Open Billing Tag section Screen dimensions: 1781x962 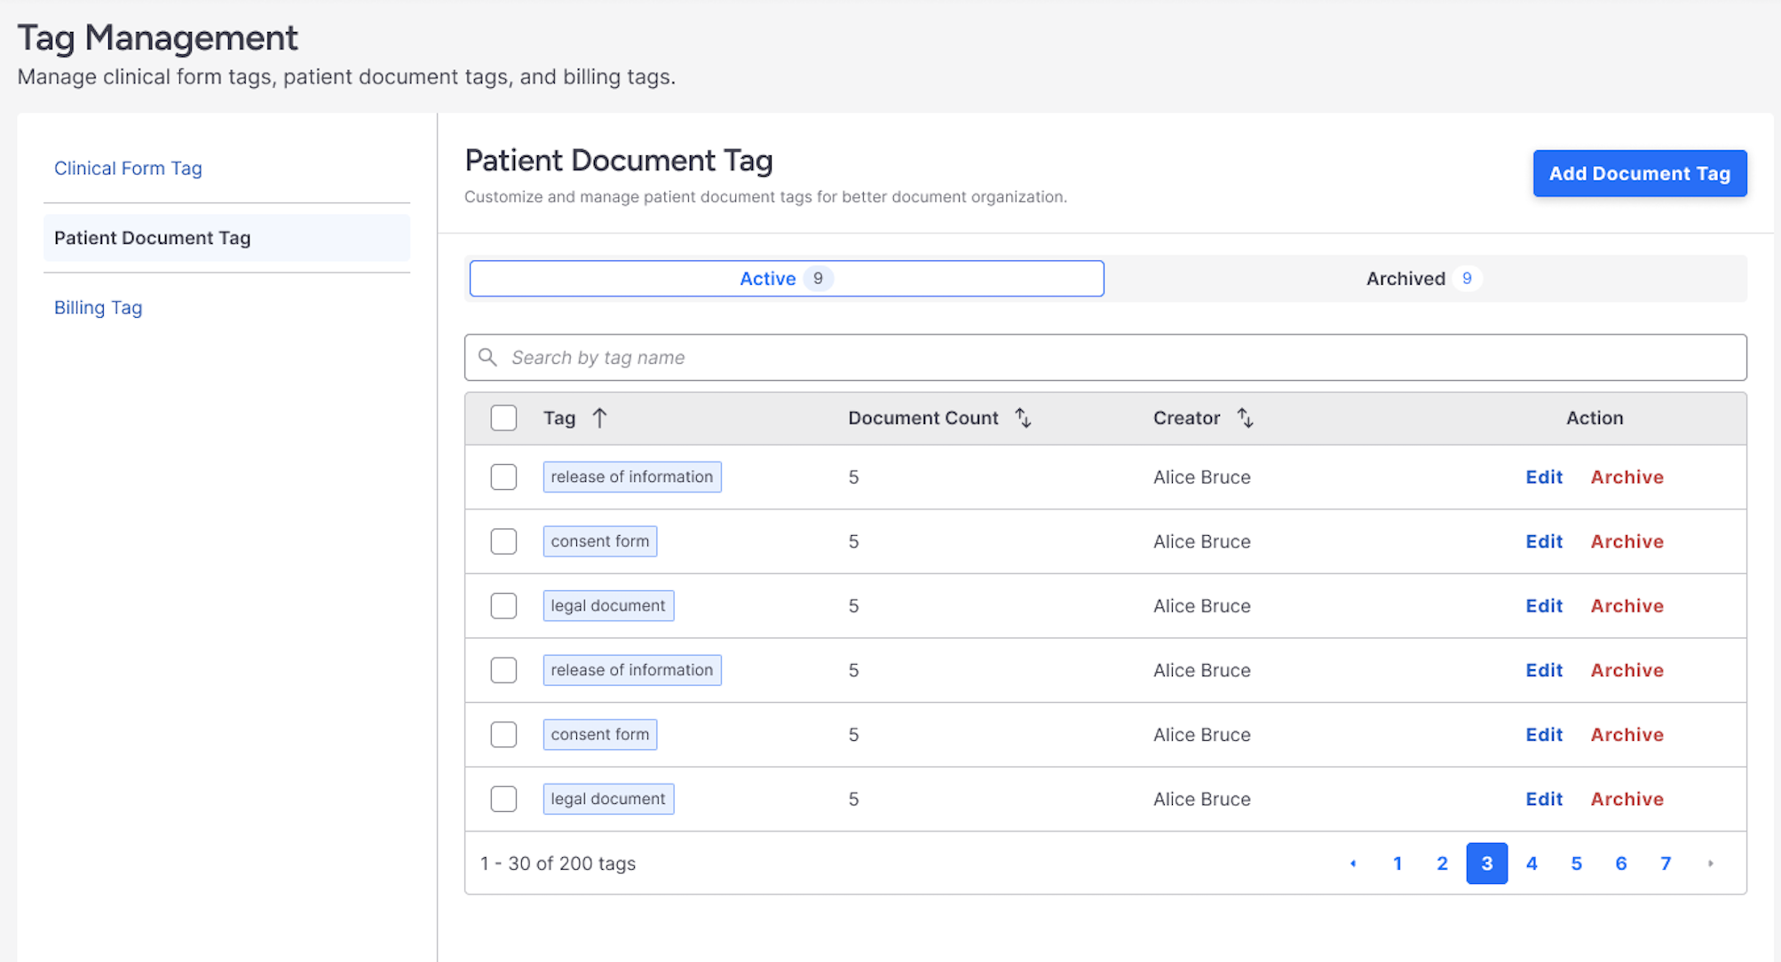tap(98, 307)
